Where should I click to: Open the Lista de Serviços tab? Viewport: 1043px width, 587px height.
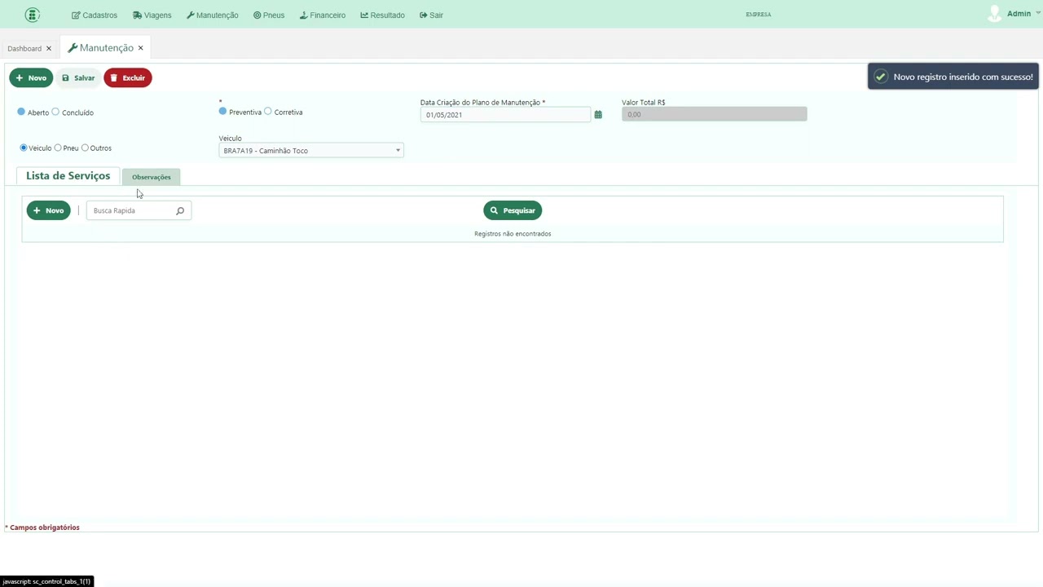coord(68,176)
